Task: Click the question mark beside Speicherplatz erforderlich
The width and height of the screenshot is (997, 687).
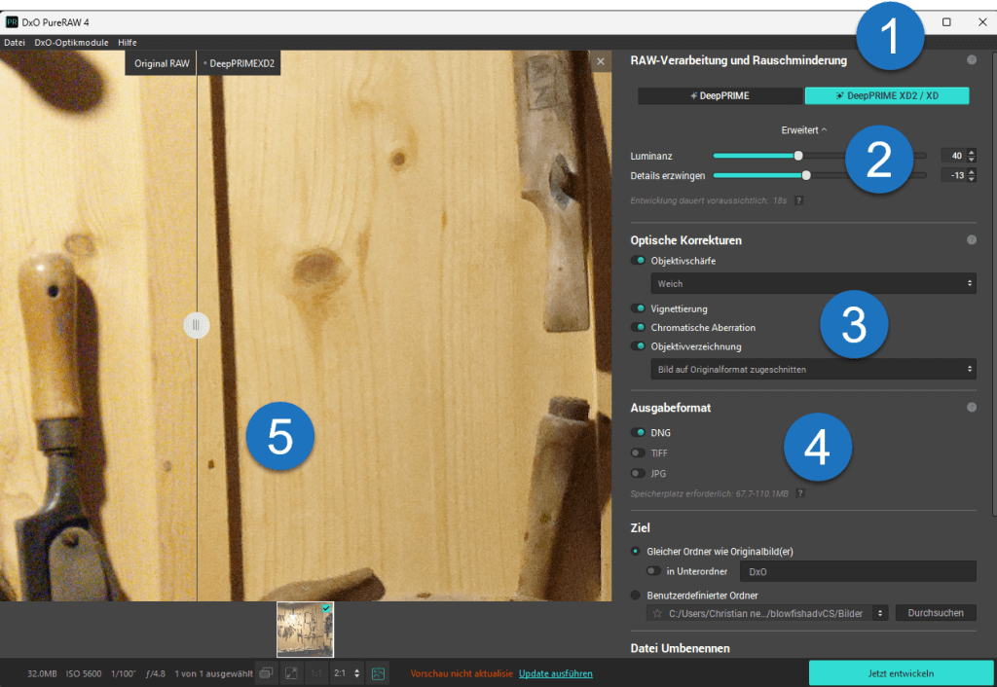Action: (x=800, y=493)
